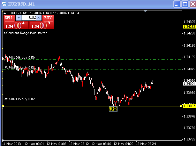
Task: Click the current price 1.34004 label
Action: 189,83
